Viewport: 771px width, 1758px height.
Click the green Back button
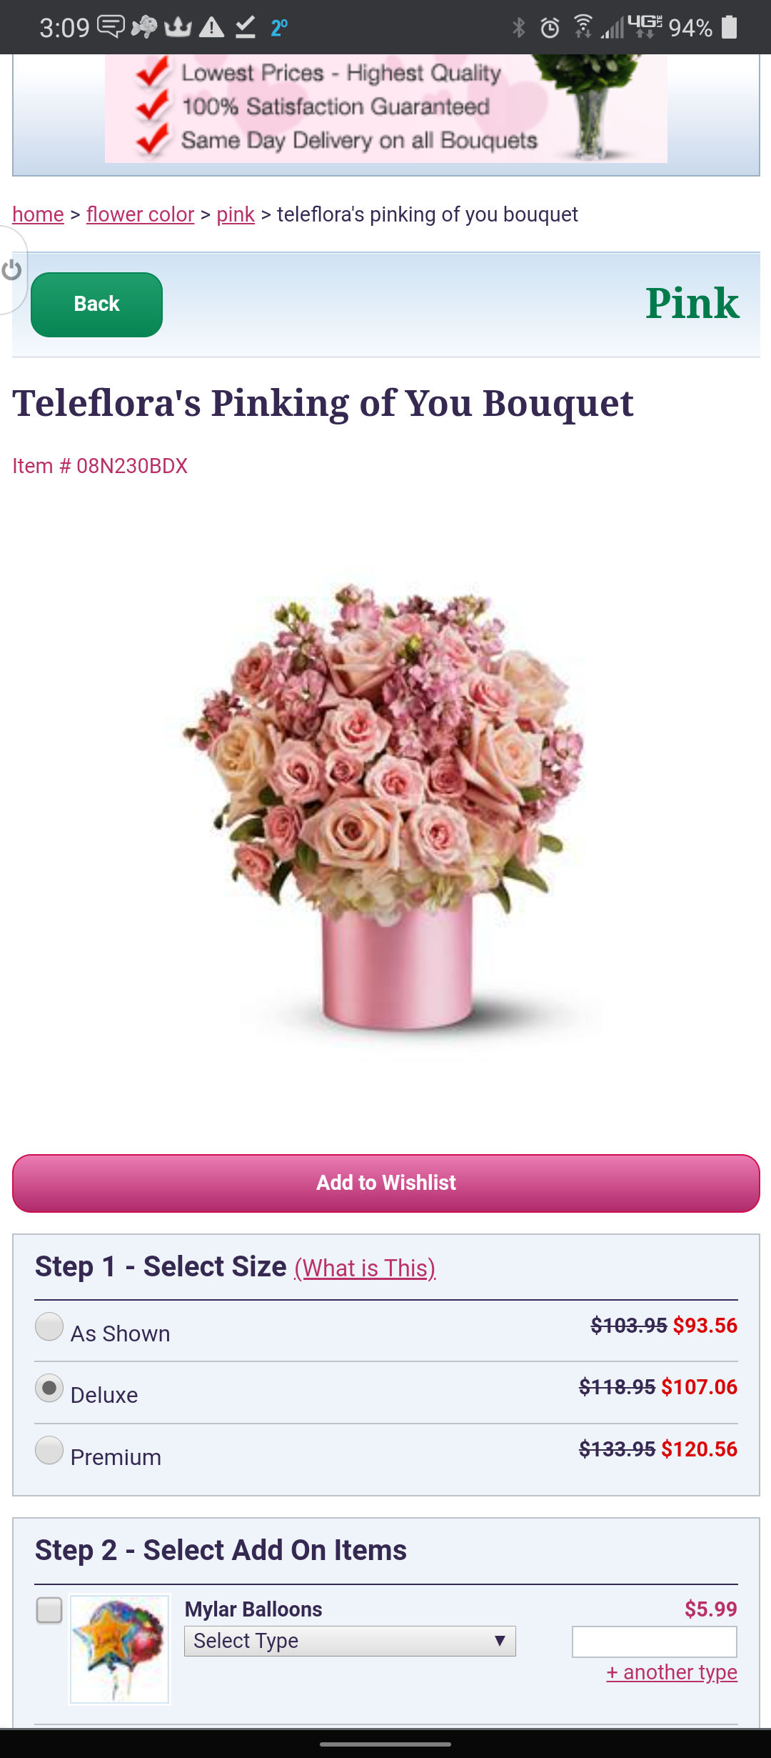pyautogui.click(x=96, y=304)
